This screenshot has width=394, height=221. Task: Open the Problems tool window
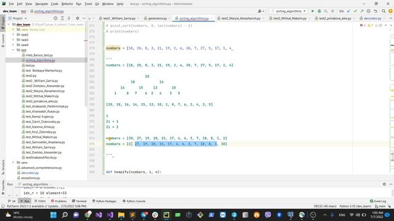coord(59,201)
